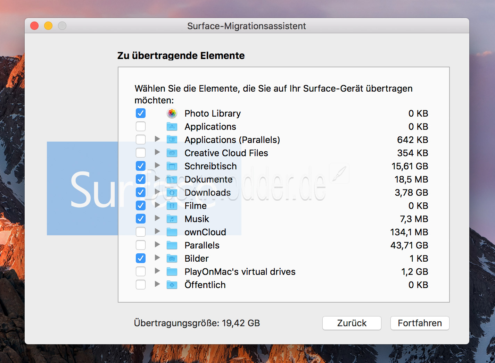Select the Photo Library row label
The image size is (495, 363).
coord(213,113)
